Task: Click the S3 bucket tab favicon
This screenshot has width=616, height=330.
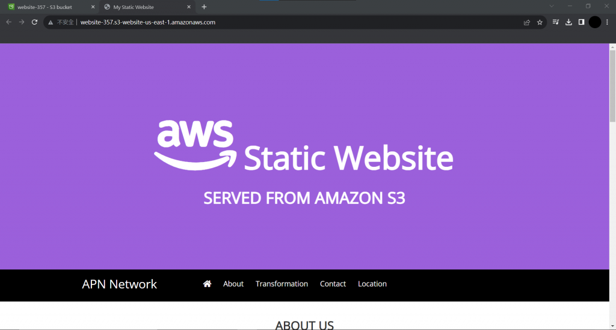Action: pos(11,7)
